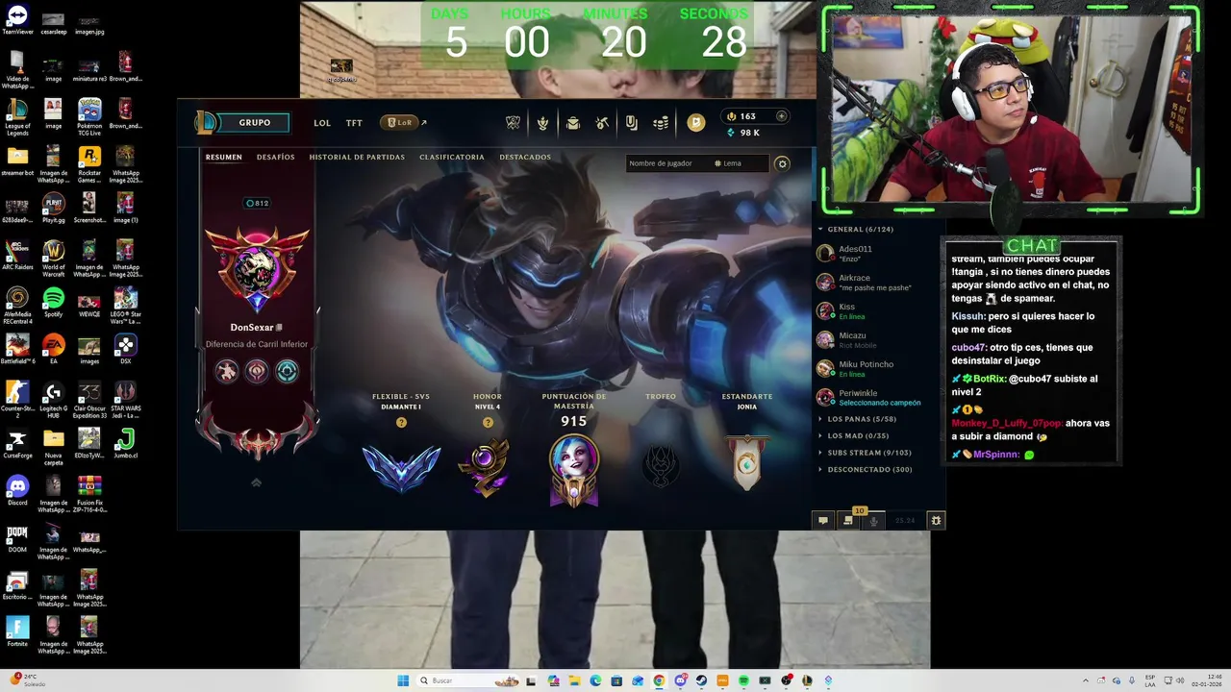Click the Nombre de jugador search field
This screenshot has height=692, width=1231.
[667, 163]
